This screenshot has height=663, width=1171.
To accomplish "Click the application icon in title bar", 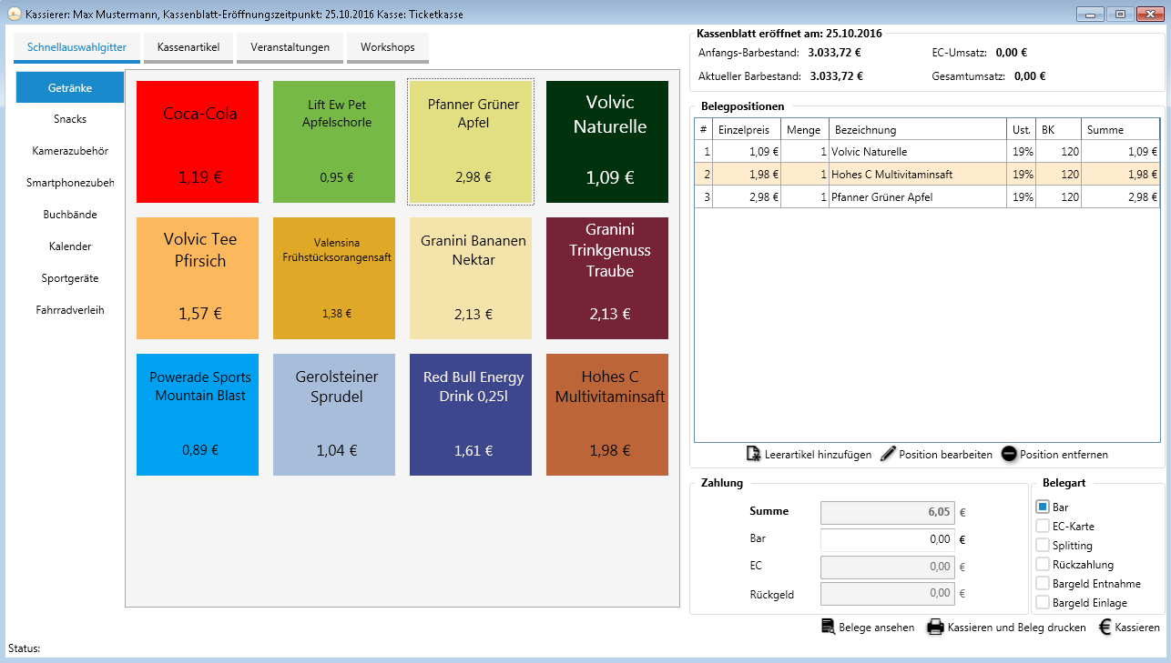I will [13, 14].
